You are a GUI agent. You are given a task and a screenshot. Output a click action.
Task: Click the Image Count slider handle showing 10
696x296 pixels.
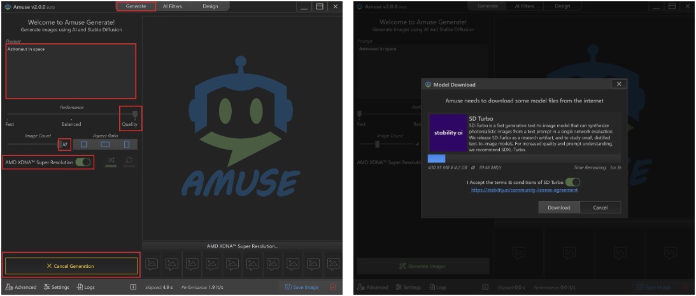tap(61, 144)
